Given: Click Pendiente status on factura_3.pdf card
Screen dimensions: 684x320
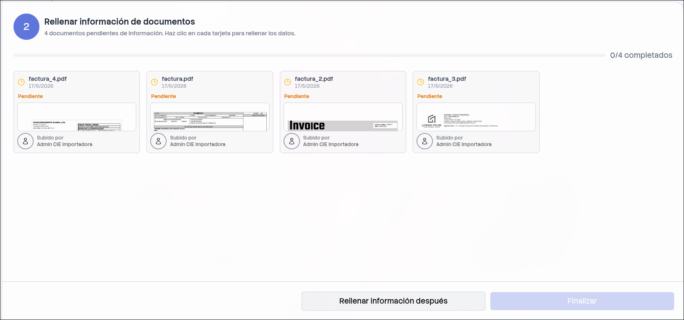Looking at the screenshot, I should (x=430, y=96).
